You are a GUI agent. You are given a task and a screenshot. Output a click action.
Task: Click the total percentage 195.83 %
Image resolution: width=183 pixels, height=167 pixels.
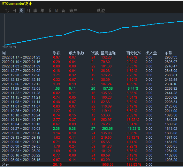pos(134,164)
